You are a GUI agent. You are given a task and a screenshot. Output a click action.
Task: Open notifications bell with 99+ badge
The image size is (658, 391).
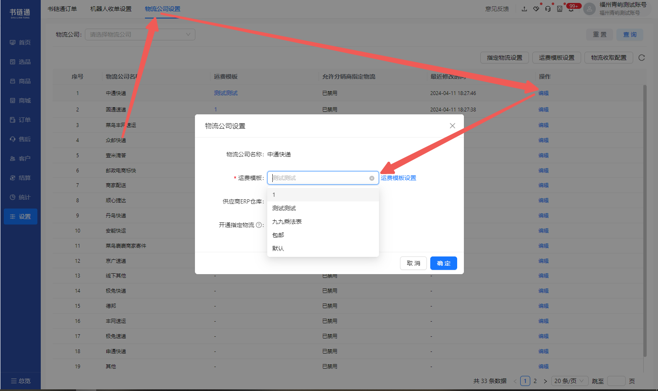click(x=571, y=9)
